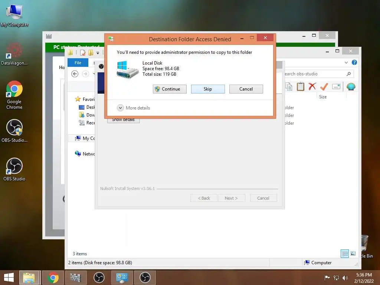Screen dimensions: 380x285
Task: Click Skip in Access Denied dialog
Action: point(208,89)
